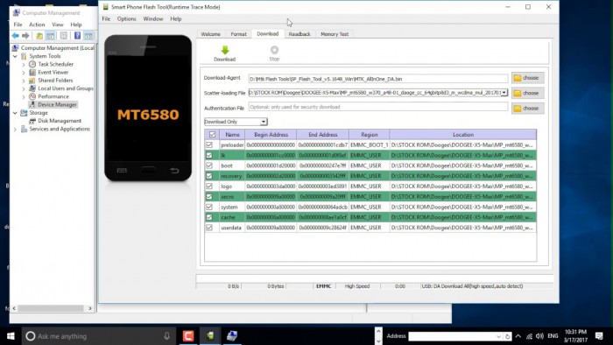Select the Shared Folders node
The image size is (613, 345).
point(55,81)
